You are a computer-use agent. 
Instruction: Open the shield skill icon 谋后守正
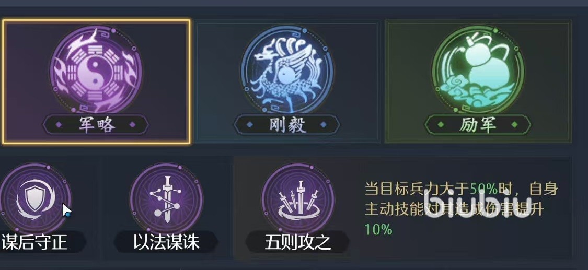coord(35,198)
